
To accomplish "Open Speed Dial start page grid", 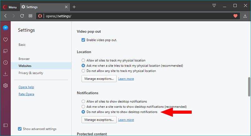I will (x=30, y=16).
